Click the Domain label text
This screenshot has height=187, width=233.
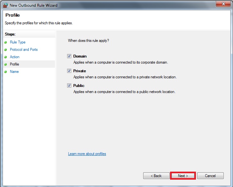pos(80,56)
